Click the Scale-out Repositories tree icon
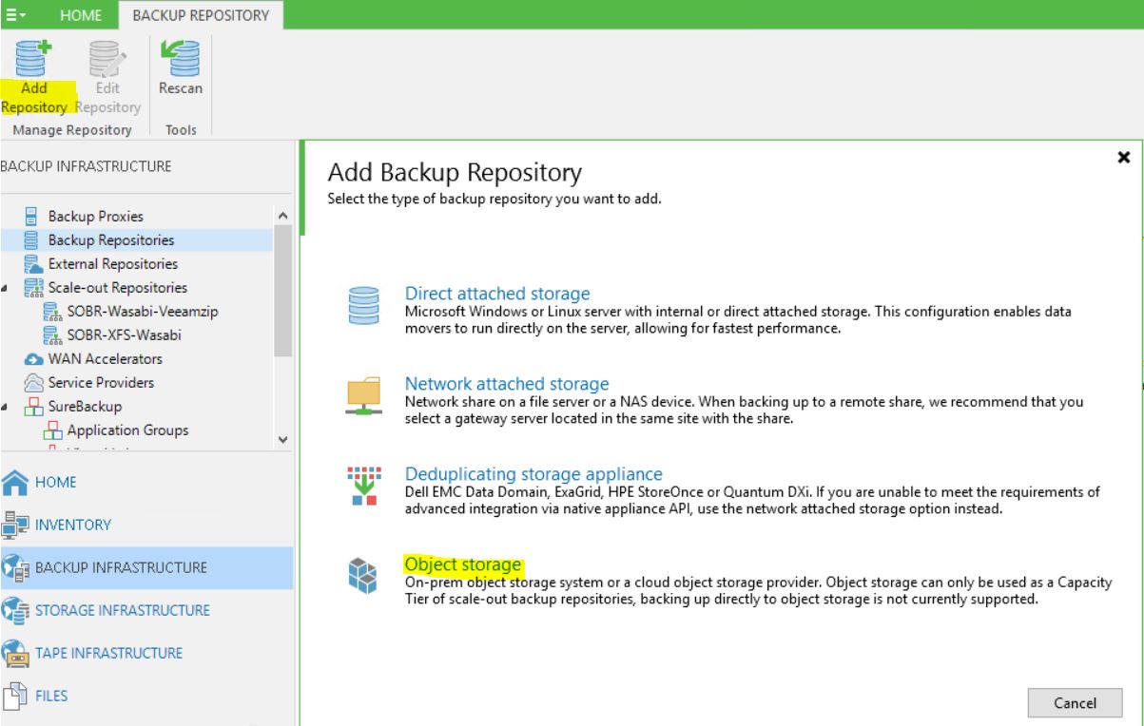Image resolution: width=1144 pixels, height=726 pixels. tap(31, 287)
